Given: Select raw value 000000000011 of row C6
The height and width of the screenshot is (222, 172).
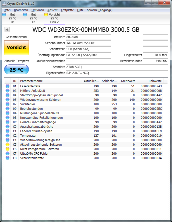Looking at the screenshot, I should (x=151, y=149).
